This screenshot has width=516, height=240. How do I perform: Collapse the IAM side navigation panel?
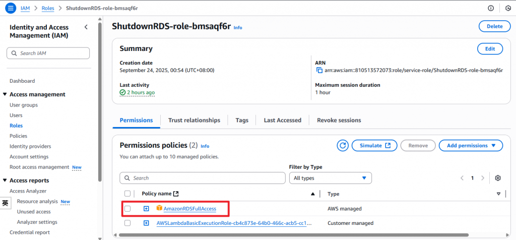coord(86,27)
